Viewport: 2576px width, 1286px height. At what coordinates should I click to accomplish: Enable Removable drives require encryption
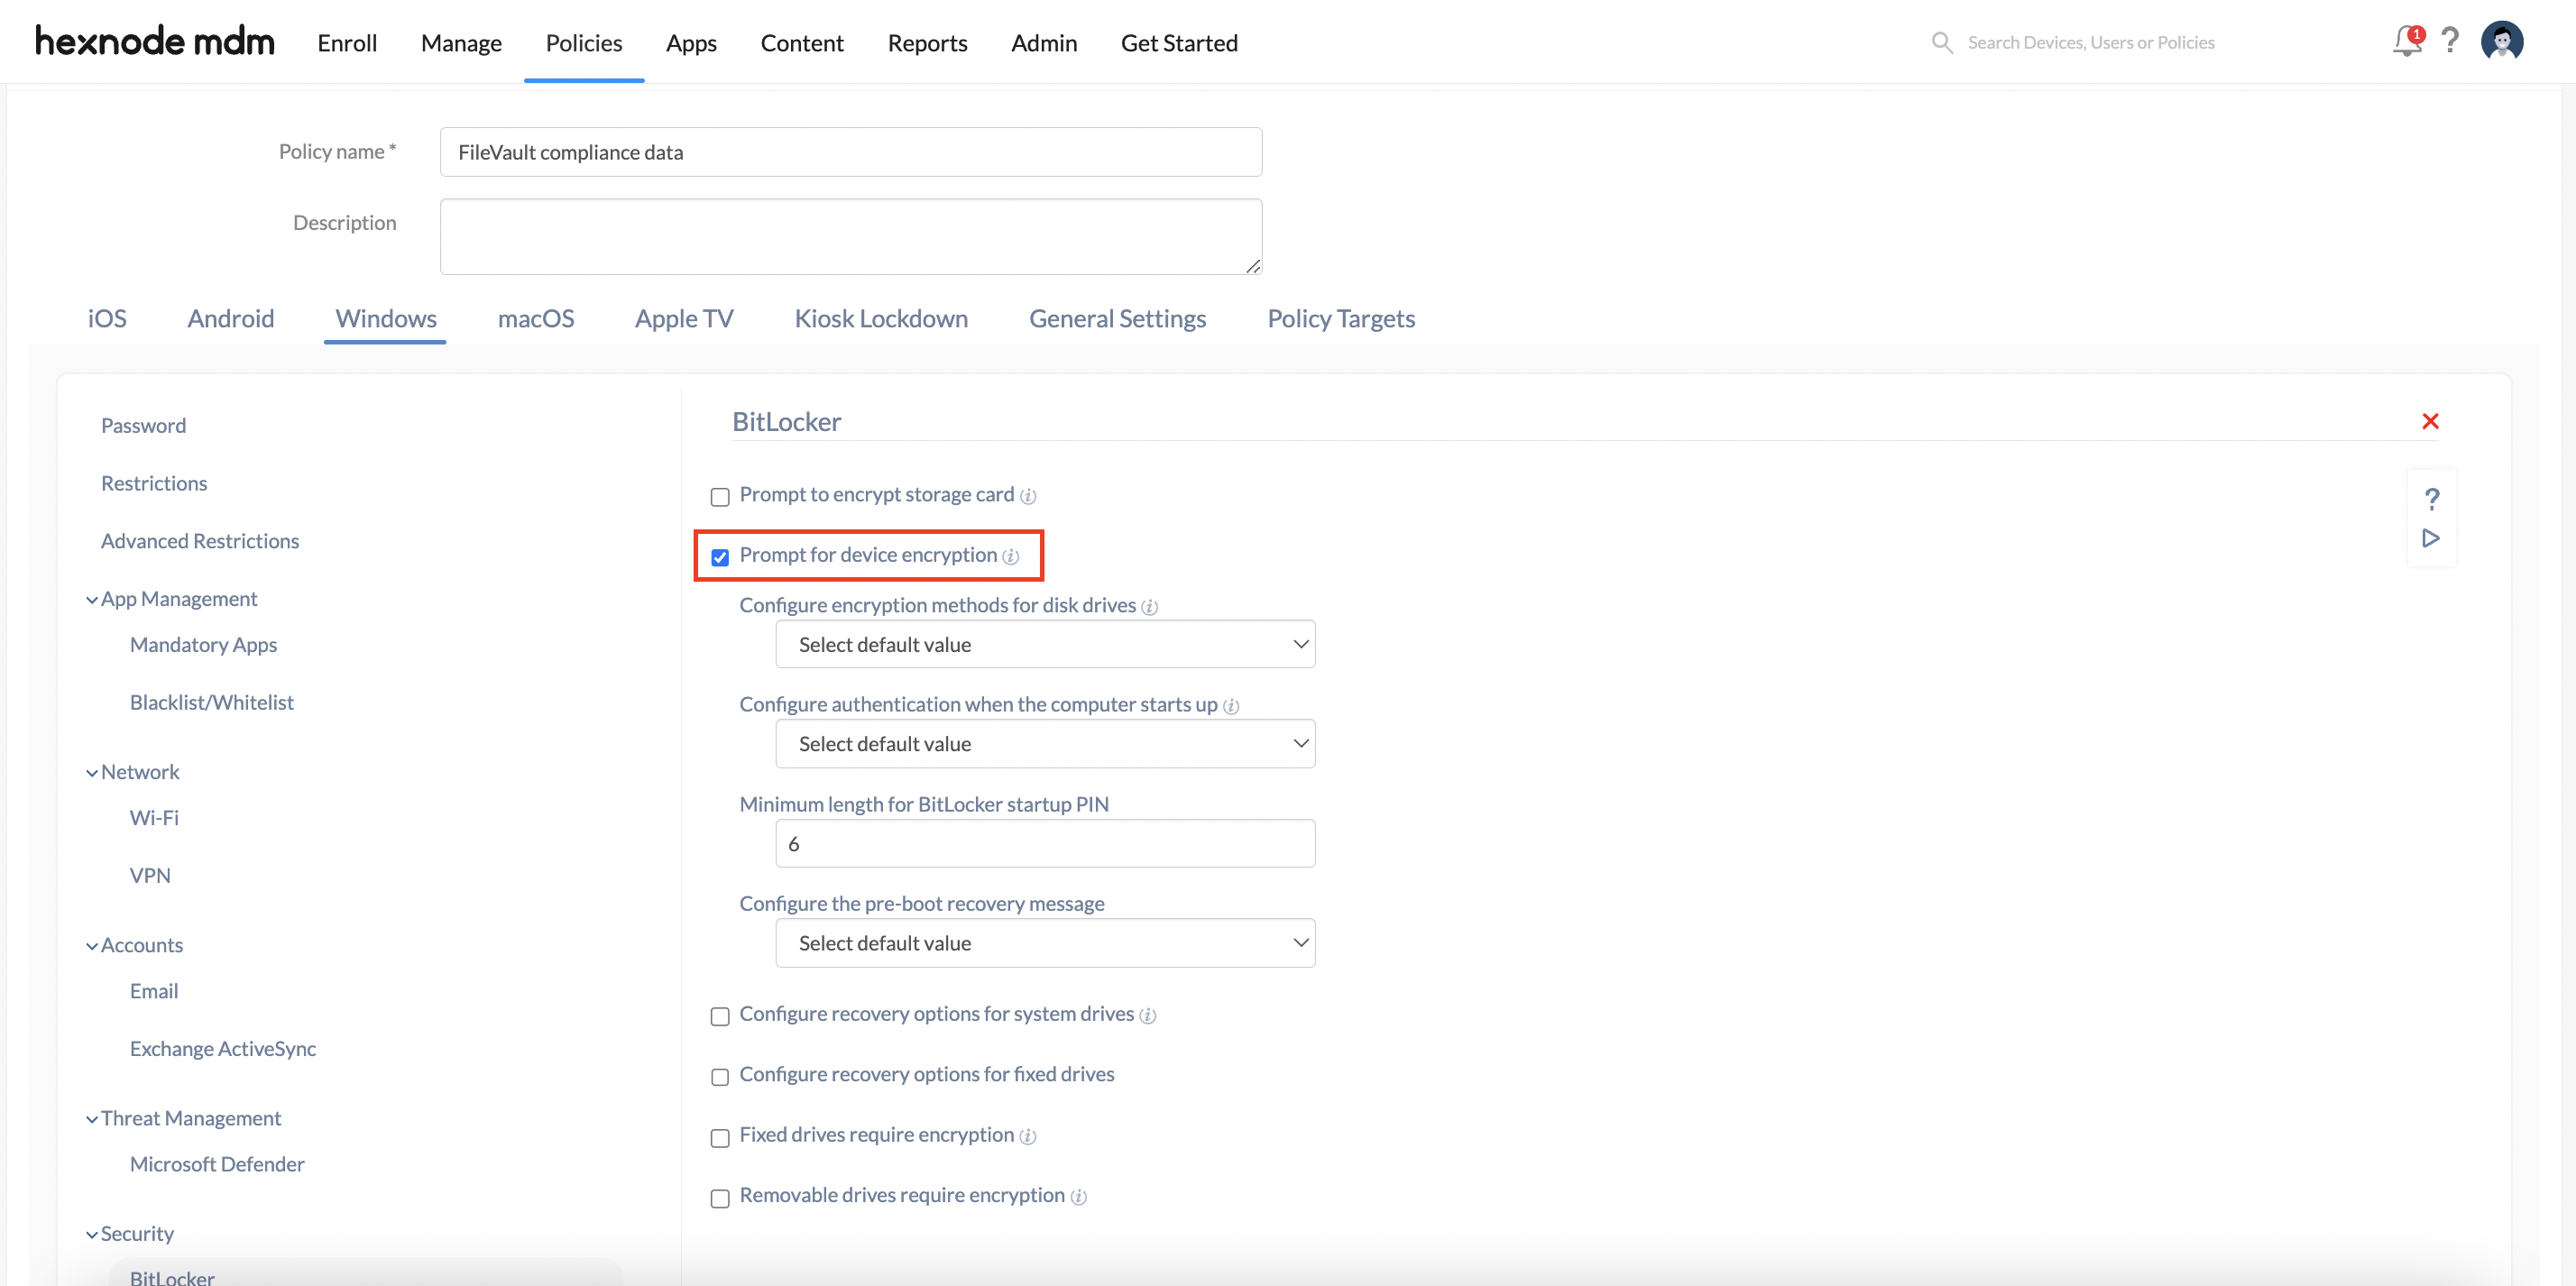pyautogui.click(x=720, y=1198)
